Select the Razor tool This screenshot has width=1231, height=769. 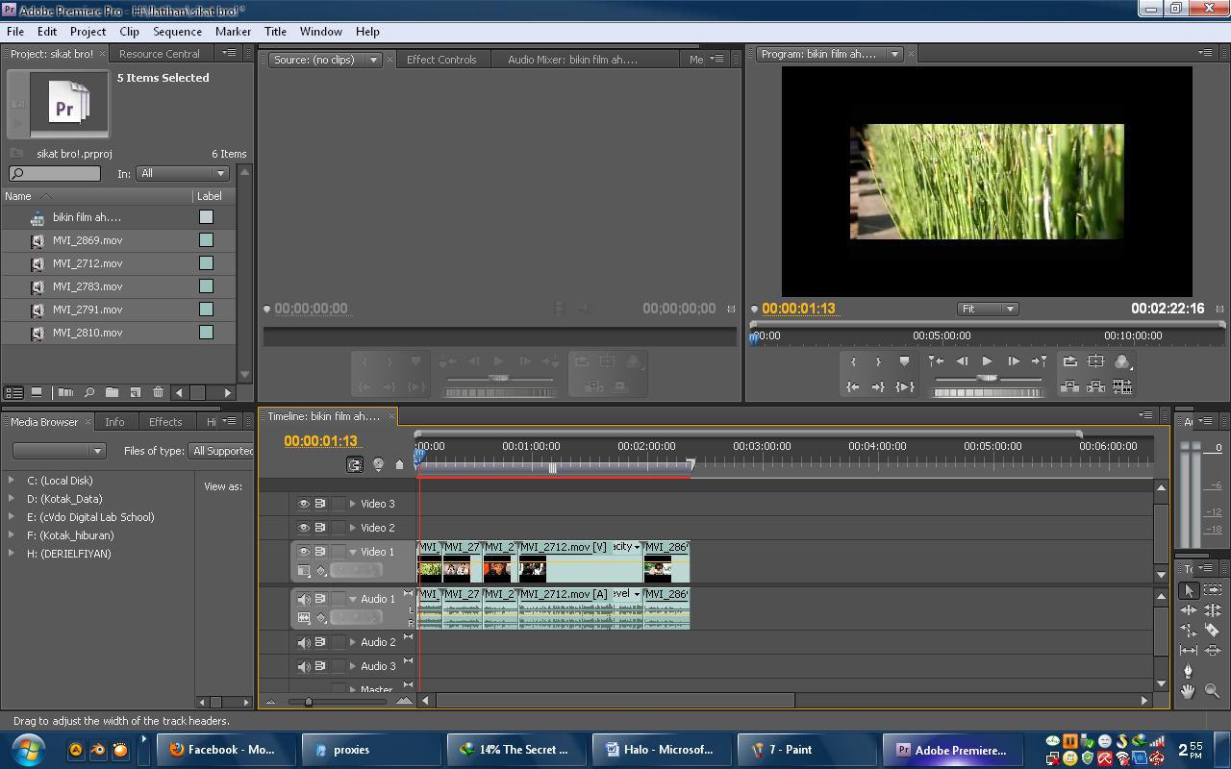(1212, 630)
